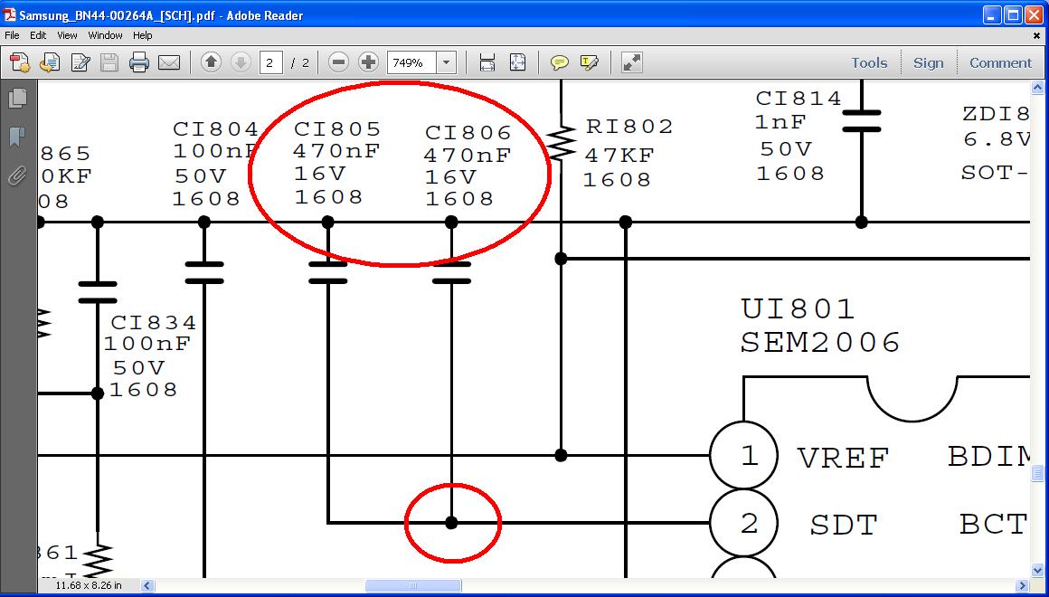Click the fit-width scrolling icon
Viewport: 1049px width, 597px height.
click(x=487, y=63)
